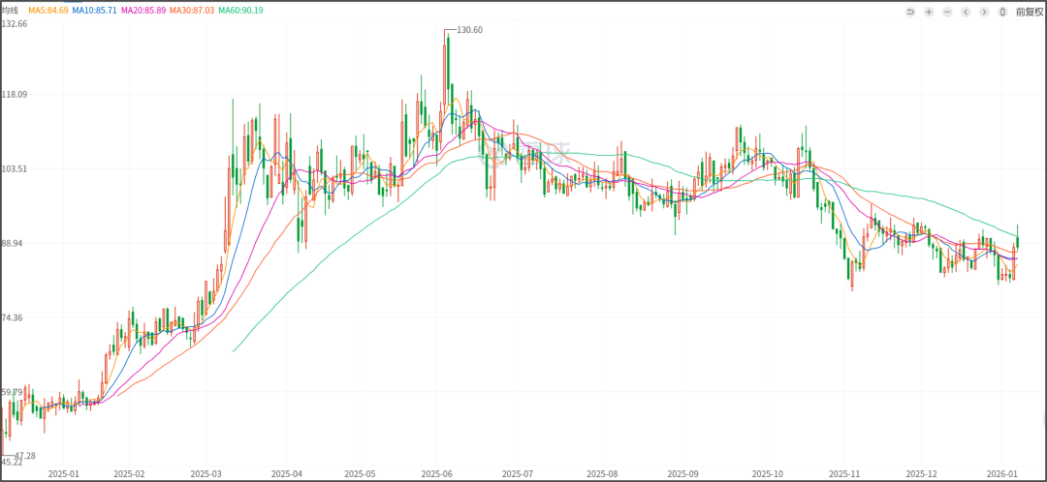Click the 2025-03 date axis label

206,474
